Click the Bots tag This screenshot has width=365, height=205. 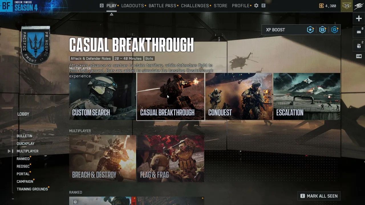pos(149,59)
